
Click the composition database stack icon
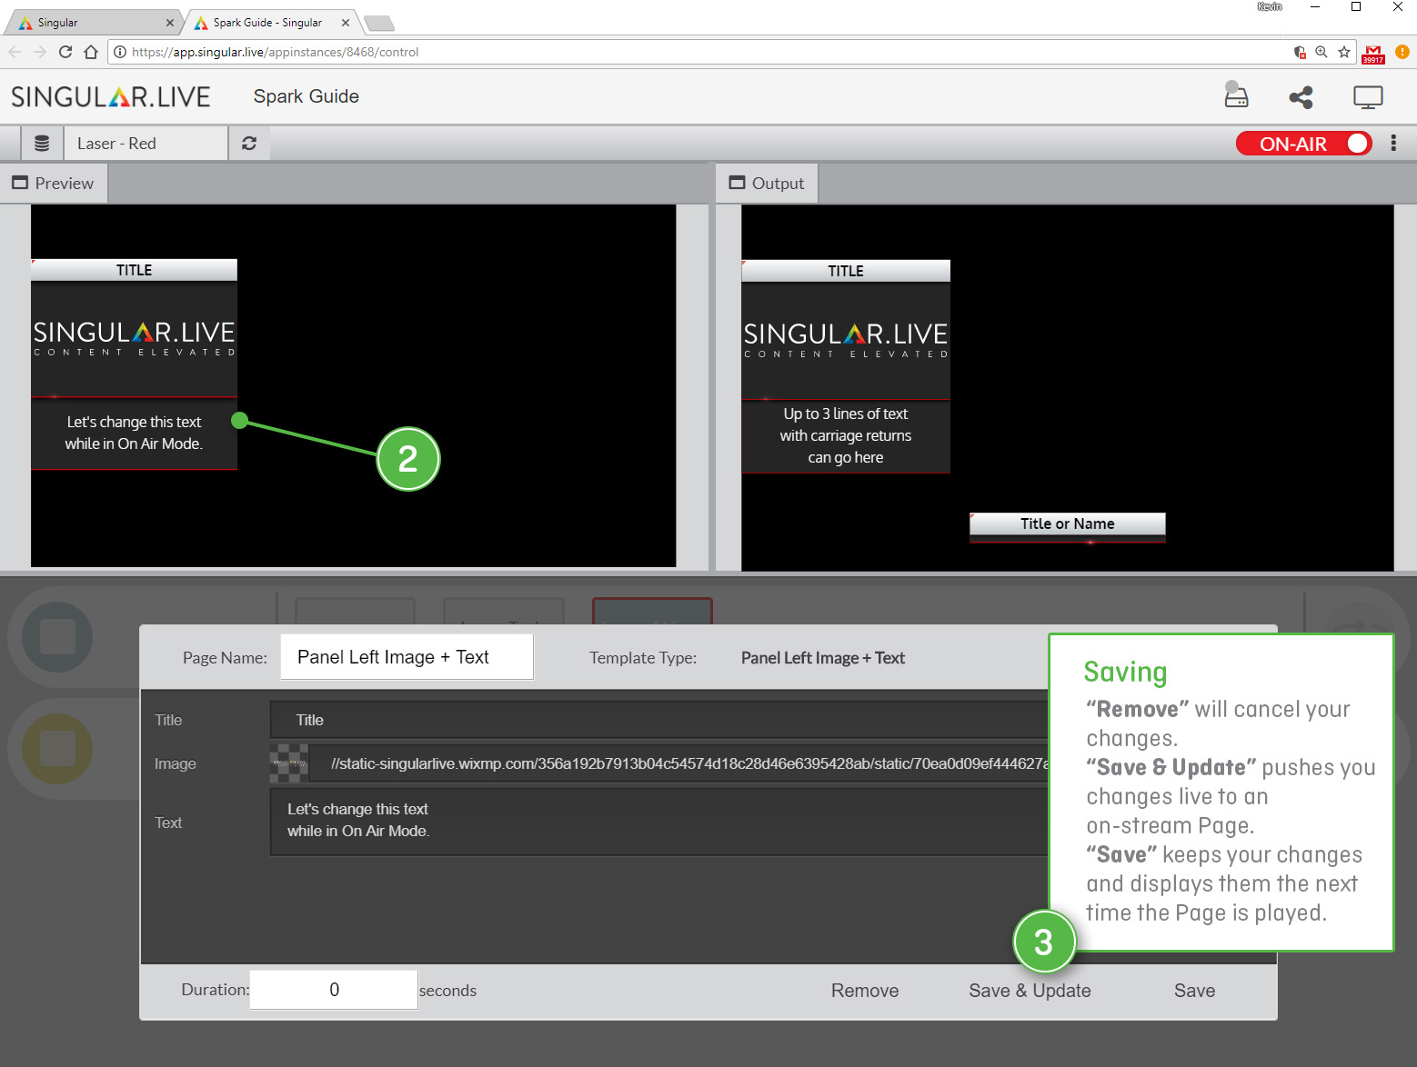[42, 144]
